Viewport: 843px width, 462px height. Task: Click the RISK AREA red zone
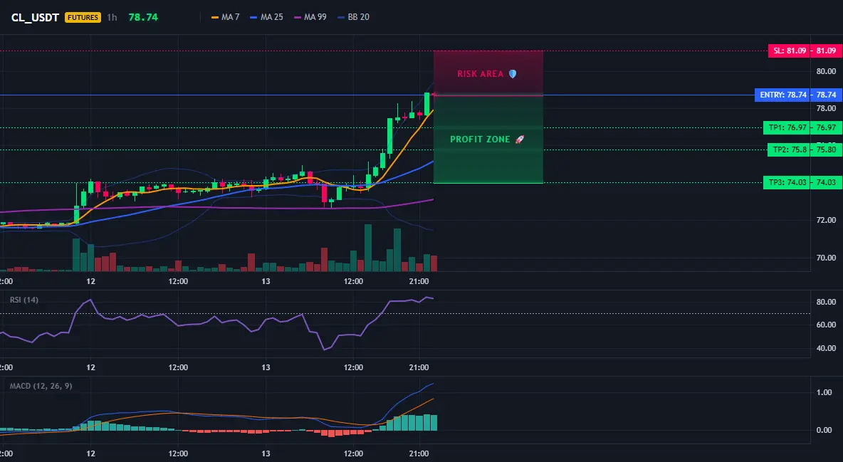(488, 73)
